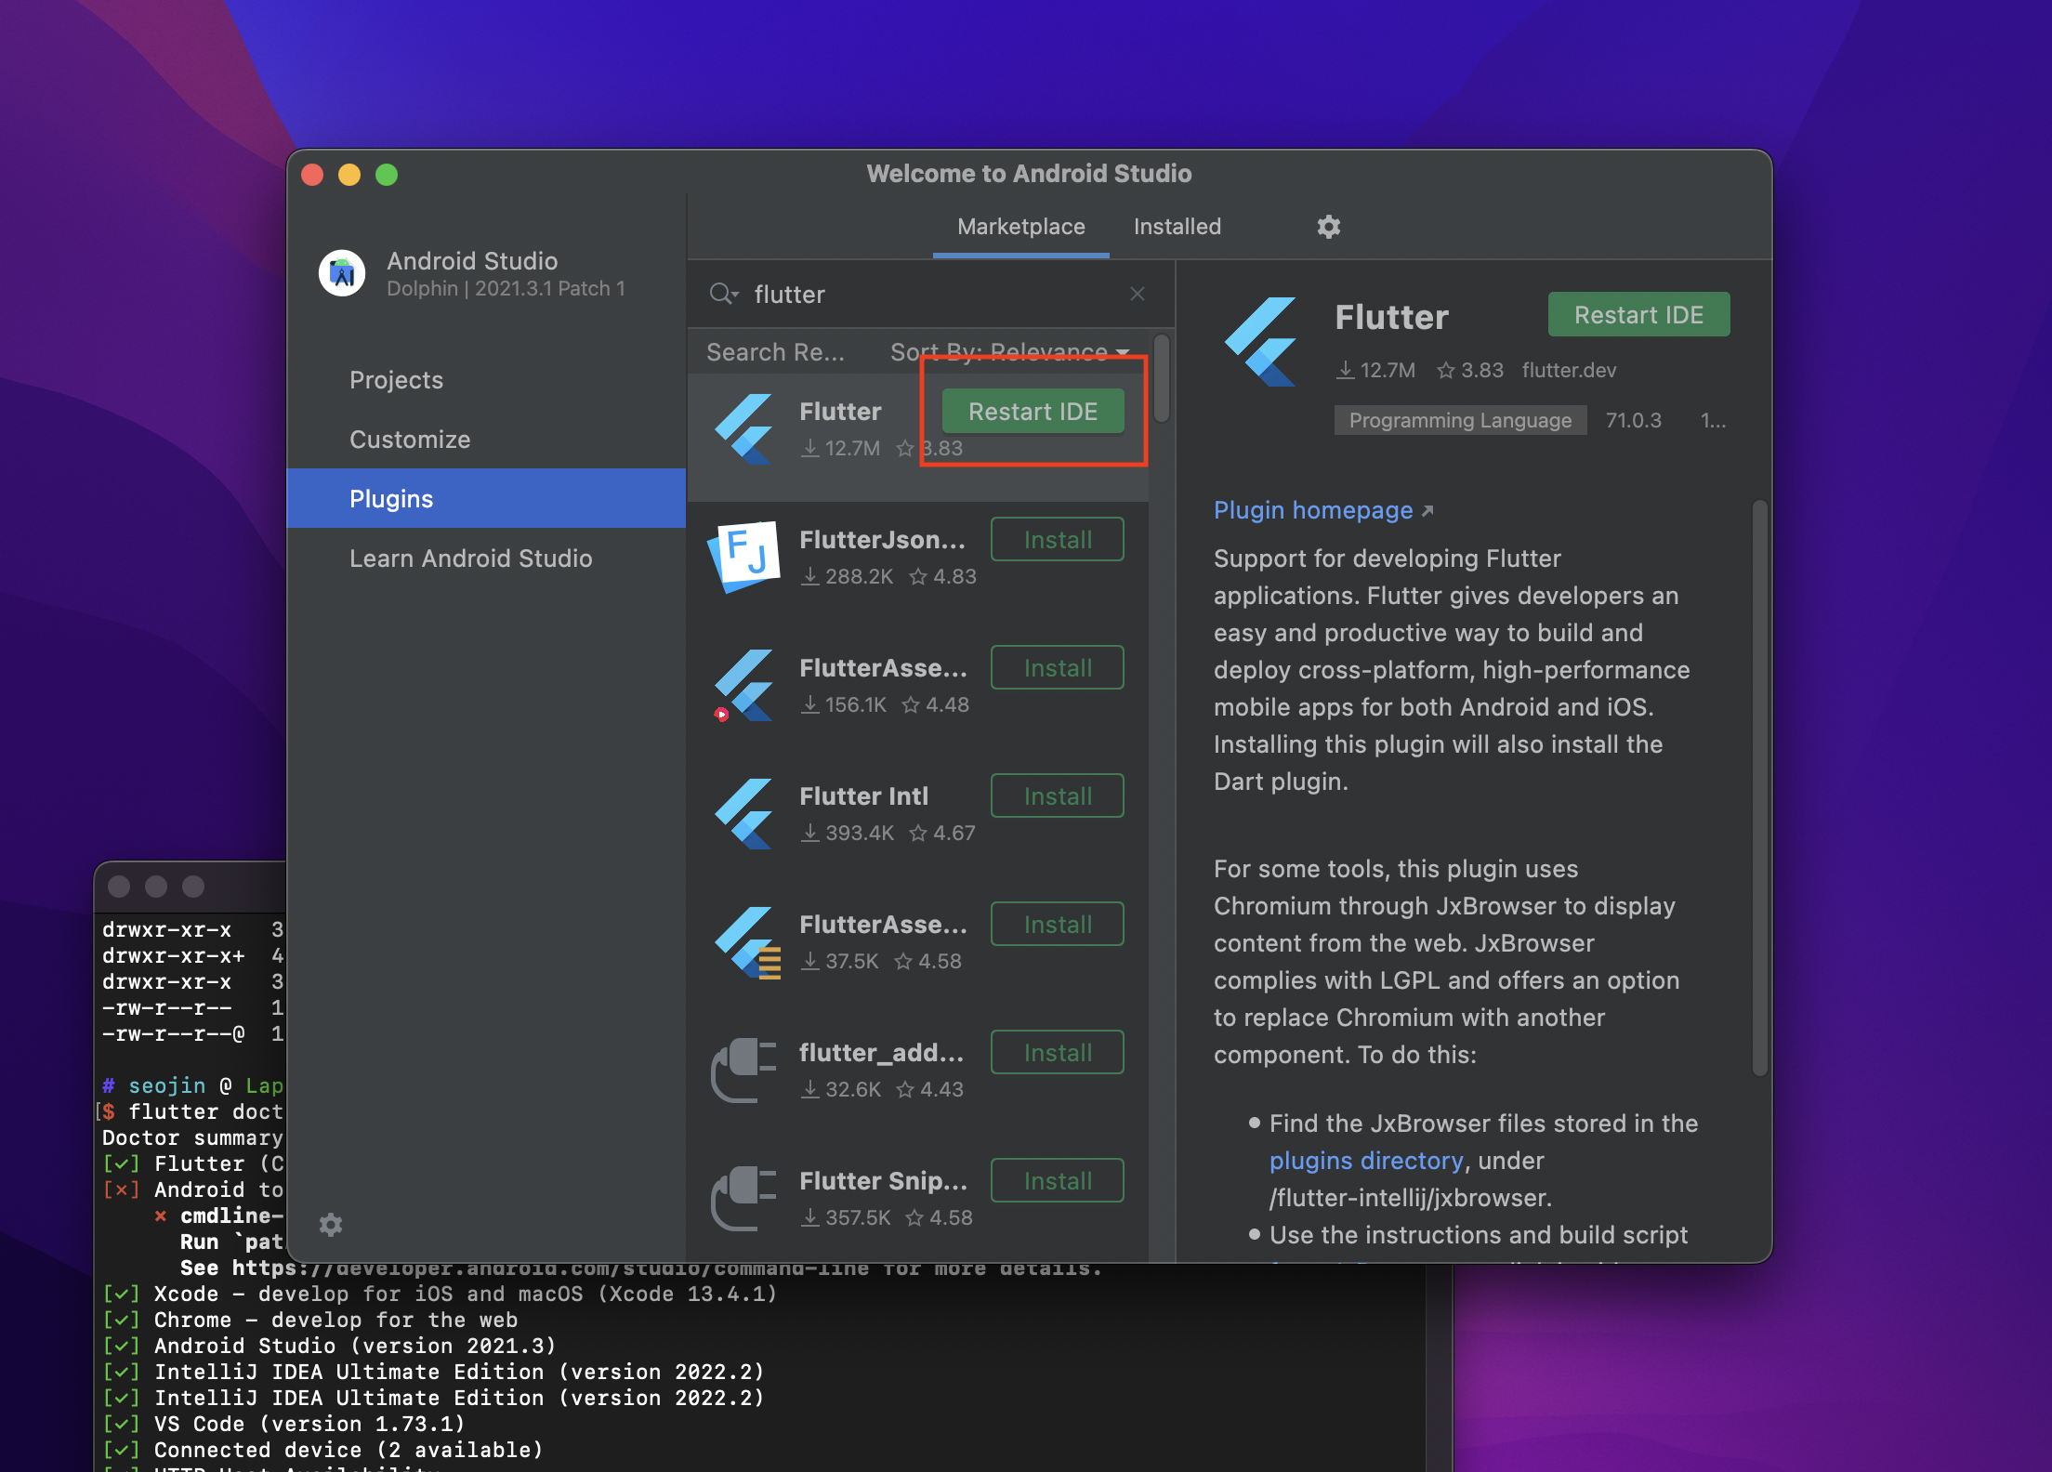2052x1472 pixels.
Task: Open welcome screen bottom-left gear options
Action: pyautogui.click(x=331, y=1225)
